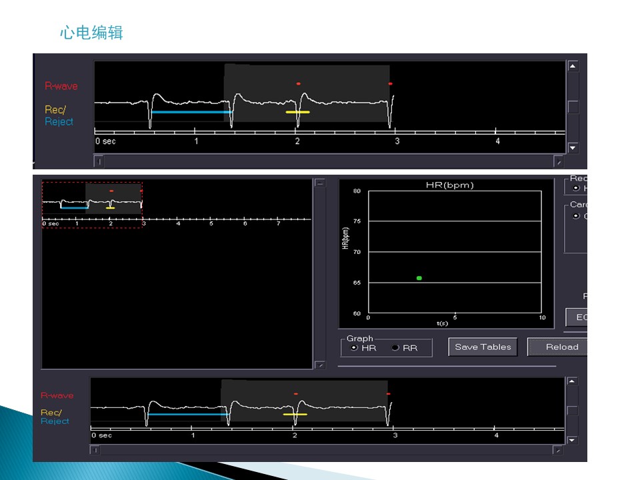Image resolution: width=640 pixels, height=480 pixels.
Task: Click scroll-up arrow in top ECG panel
Action: tap(572, 66)
